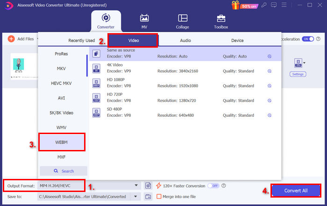The height and width of the screenshot is (206, 327).
Task: Choose ProRes in the format list
Action: point(61,54)
